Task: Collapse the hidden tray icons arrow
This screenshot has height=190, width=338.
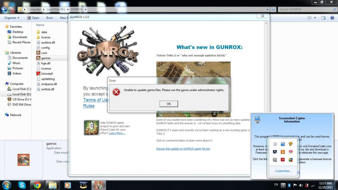Action: (283, 185)
